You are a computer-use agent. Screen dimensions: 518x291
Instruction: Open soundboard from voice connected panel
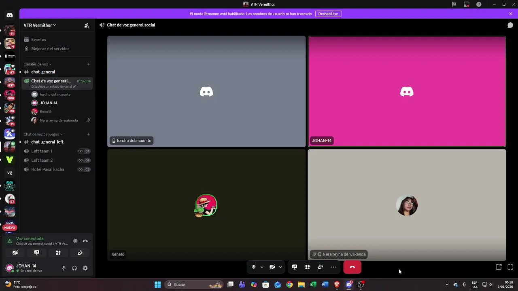pyautogui.click(x=80, y=253)
